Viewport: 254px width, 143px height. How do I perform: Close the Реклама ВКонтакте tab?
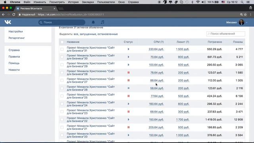pyautogui.click(x=54, y=8)
